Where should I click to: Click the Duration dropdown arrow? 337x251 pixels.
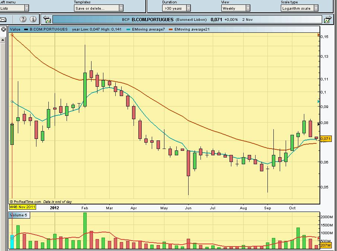tap(189, 9)
